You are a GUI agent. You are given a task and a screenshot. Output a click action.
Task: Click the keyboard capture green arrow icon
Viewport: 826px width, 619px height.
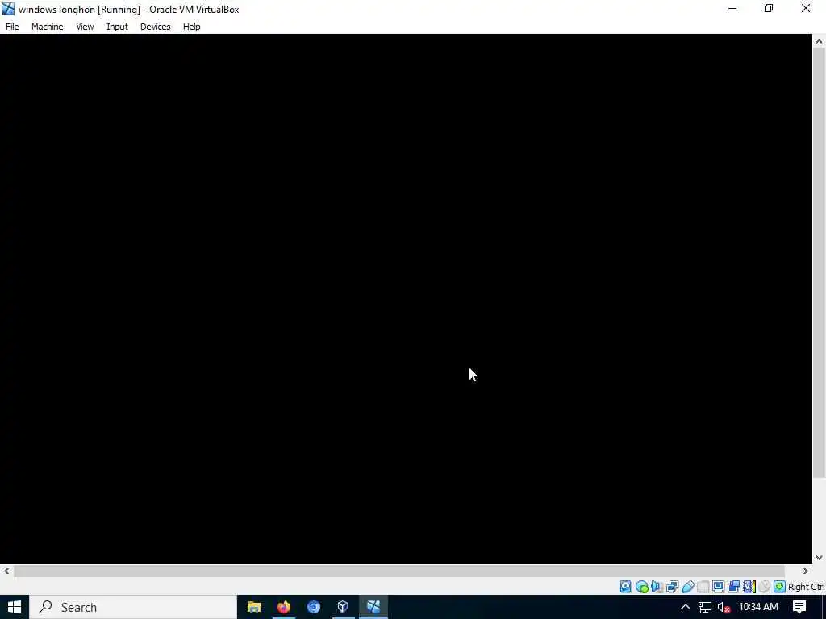pyautogui.click(x=780, y=587)
